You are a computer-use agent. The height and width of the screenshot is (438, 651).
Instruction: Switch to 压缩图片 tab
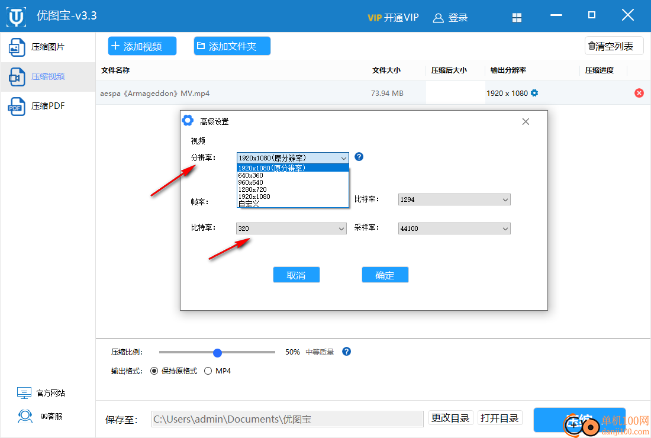(x=48, y=47)
